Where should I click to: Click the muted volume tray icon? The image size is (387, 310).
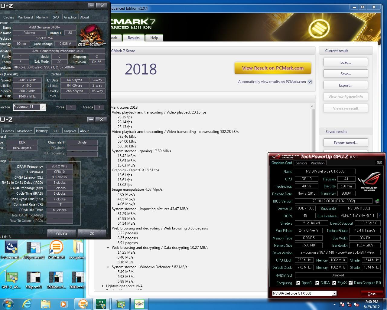357,304
